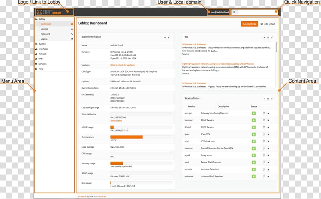Click green start icon for apinger service
The image size is (321, 199).
[254, 114]
